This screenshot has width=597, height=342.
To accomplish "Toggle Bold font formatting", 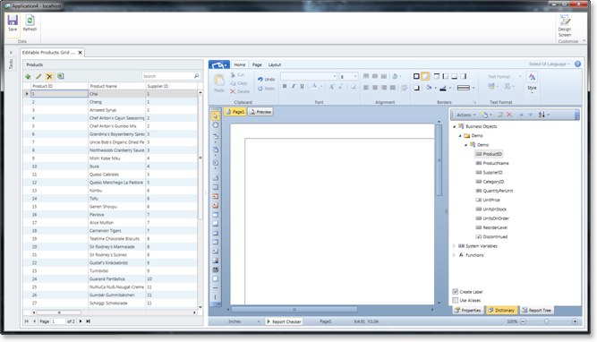I will 285,87.
